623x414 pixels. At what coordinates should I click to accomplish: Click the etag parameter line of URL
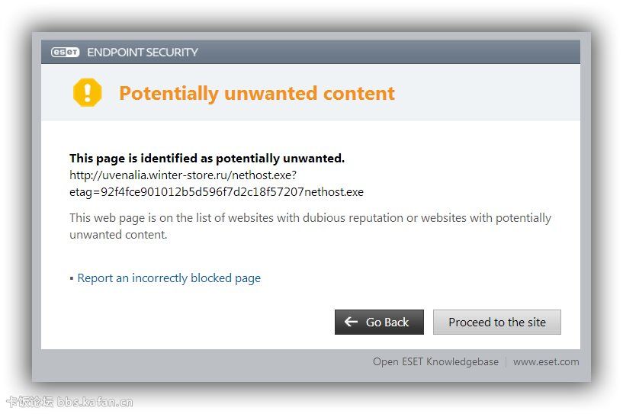[x=216, y=191]
